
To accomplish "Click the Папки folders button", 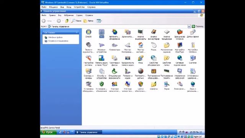I will [88, 21].
